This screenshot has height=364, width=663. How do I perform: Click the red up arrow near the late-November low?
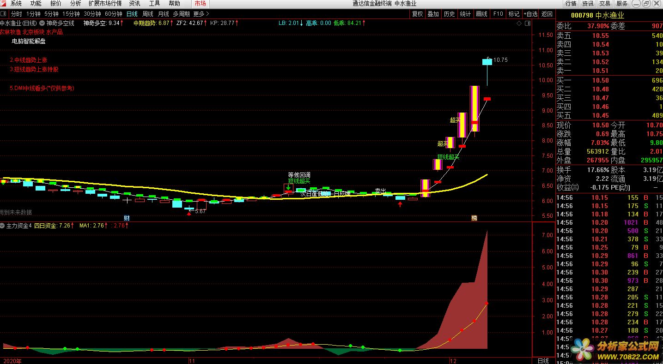tap(400, 204)
